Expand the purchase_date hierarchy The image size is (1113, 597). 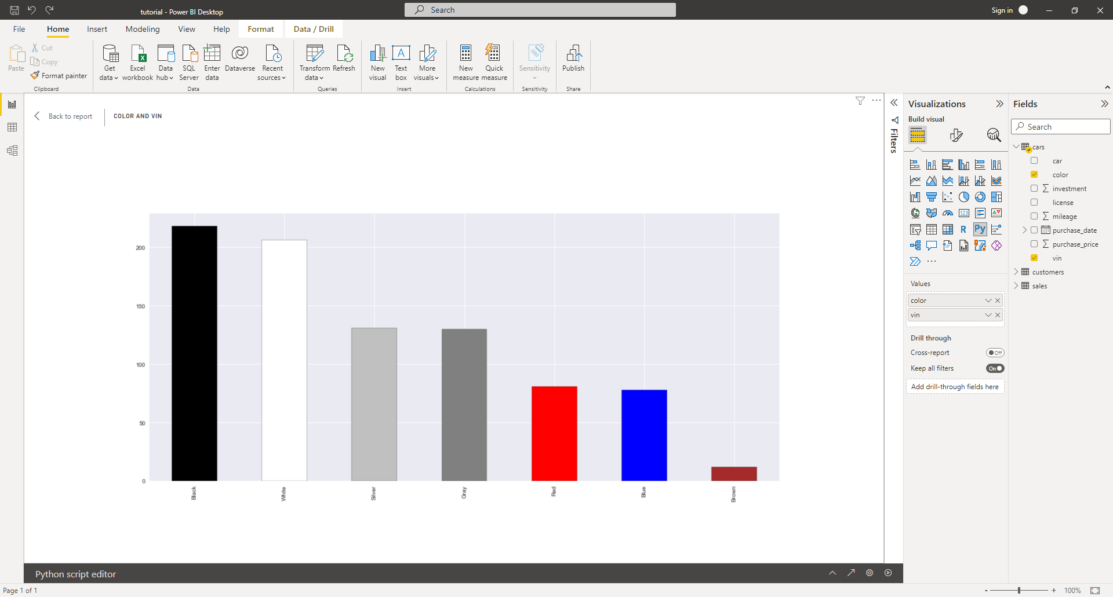pyautogui.click(x=1025, y=230)
